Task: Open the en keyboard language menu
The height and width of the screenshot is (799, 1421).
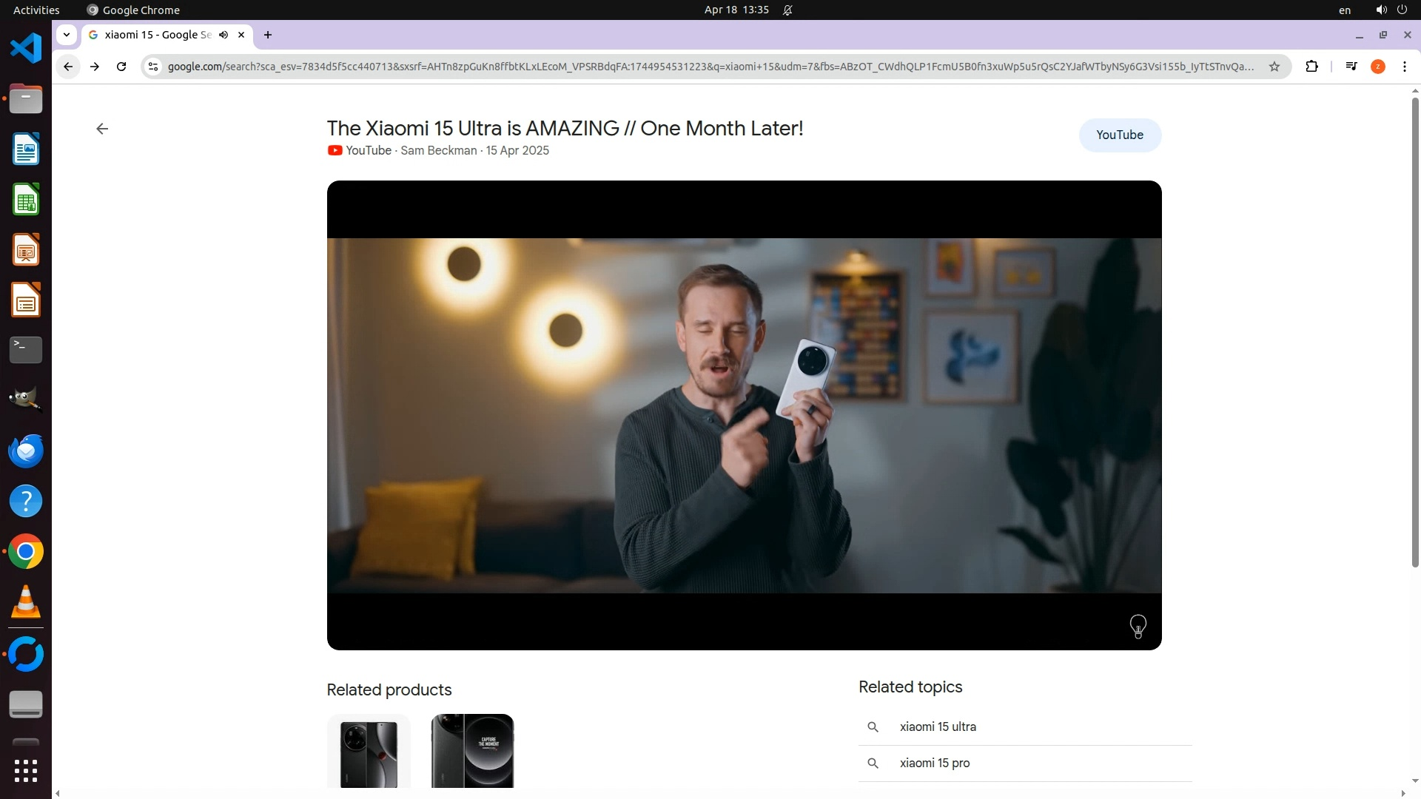Action: pos(1345,10)
